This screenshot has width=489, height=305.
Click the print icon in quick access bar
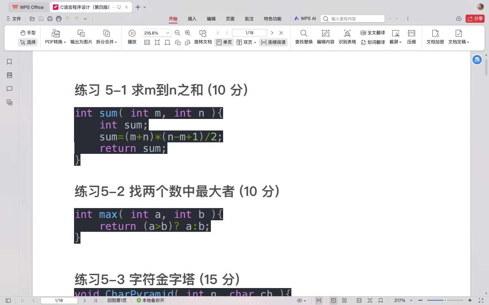[x=50, y=19]
